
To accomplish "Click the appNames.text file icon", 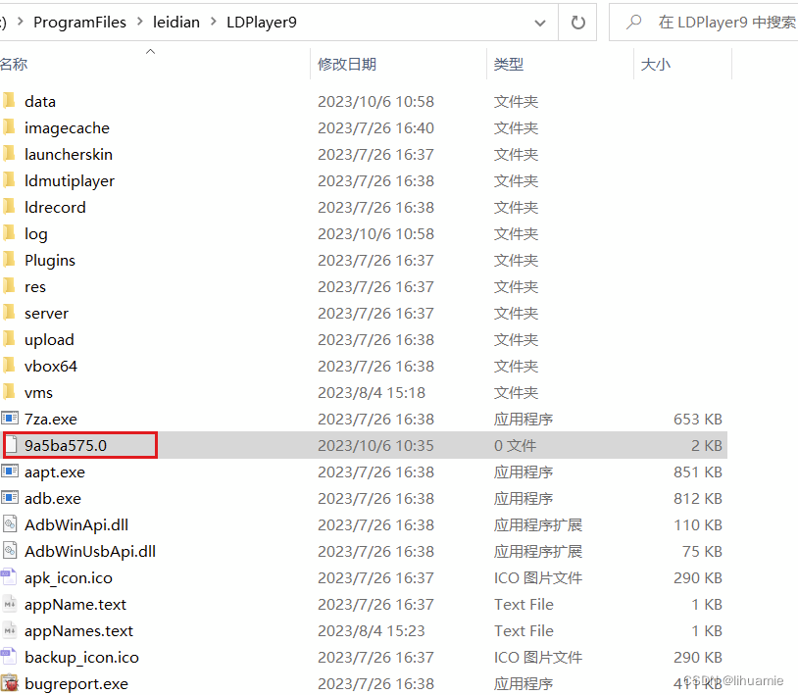I will click(10, 630).
